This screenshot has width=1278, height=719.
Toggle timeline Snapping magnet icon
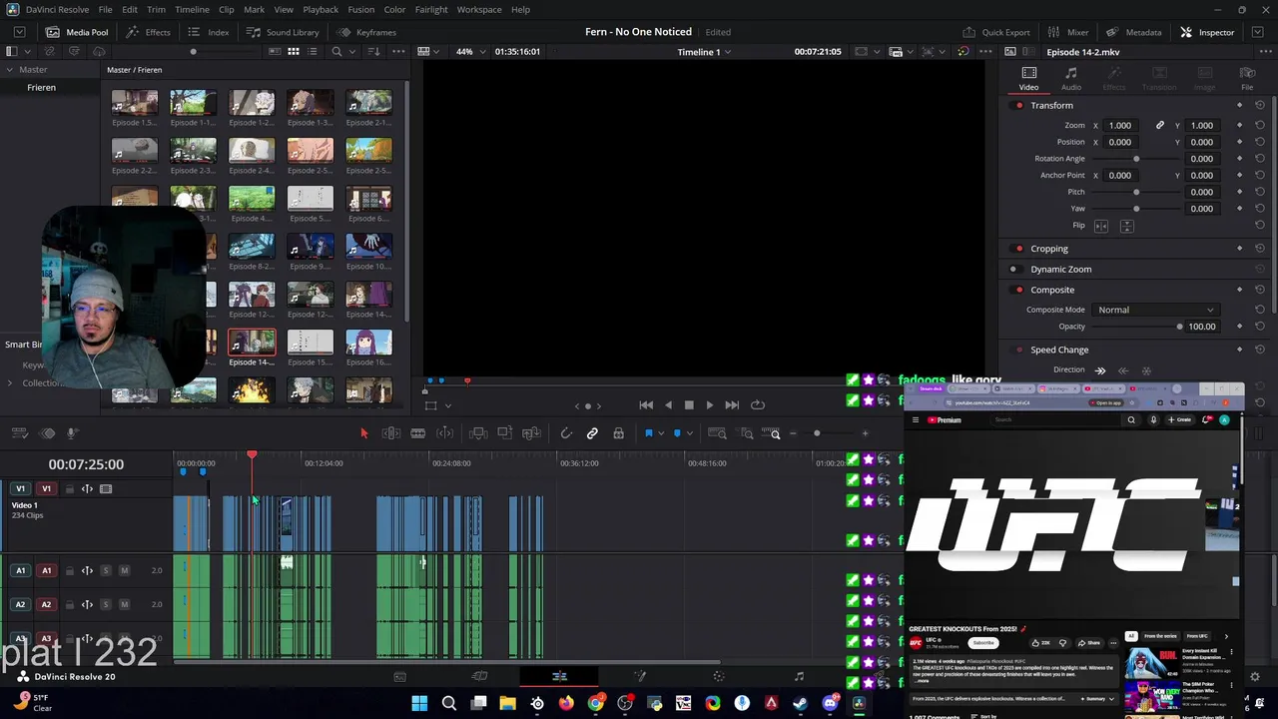click(566, 433)
